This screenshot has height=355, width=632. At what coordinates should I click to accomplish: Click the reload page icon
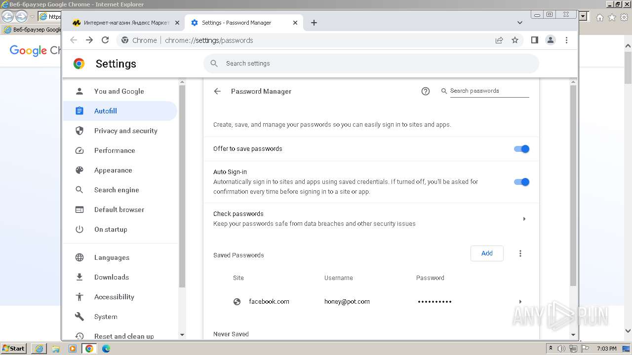click(x=105, y=40)
